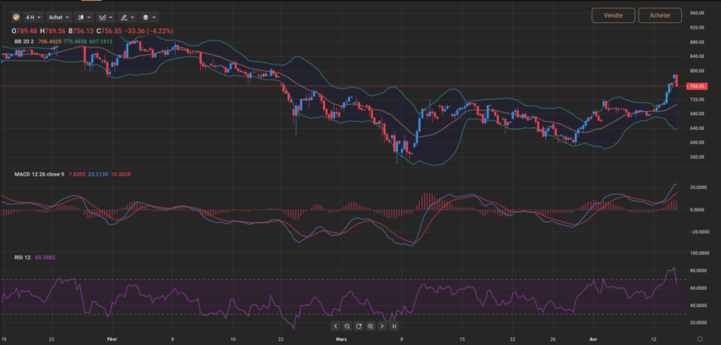Click the Févr label on the time axis
The image size is (721, 345).
click(x=112, y=338)
